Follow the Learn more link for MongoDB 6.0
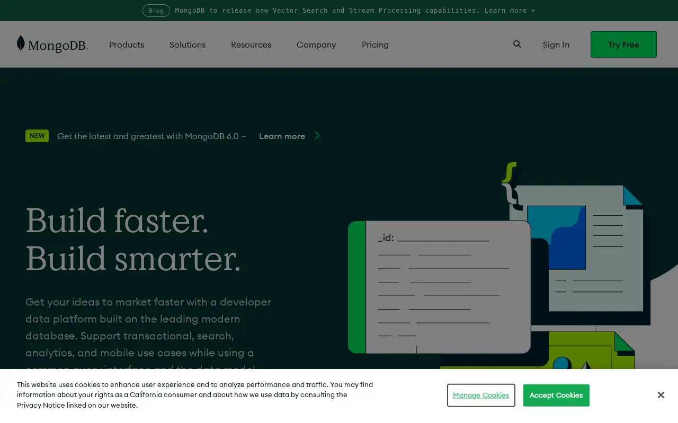Viewport: 678px width, 423px height. click(x=282, y=136)
